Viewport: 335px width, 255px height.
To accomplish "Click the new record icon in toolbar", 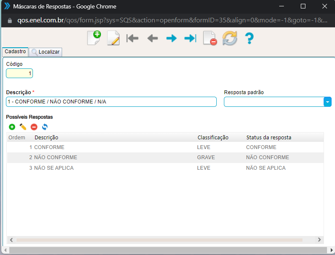I will pos(94,38).
